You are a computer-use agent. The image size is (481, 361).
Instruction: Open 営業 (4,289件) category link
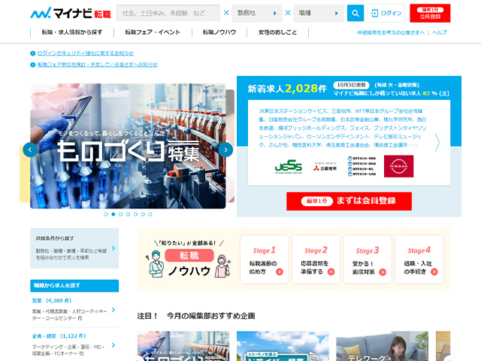click(52, 301)
